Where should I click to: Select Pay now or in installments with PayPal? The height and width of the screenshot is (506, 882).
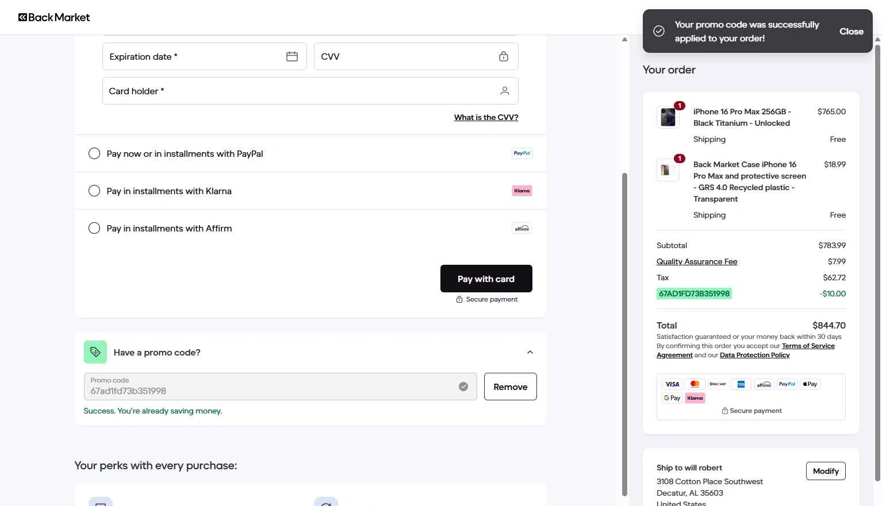click(94, 153)
